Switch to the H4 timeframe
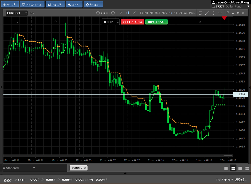 tap(175, 13)
